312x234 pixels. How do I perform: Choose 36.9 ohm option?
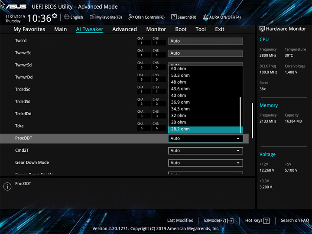[x=205, y=102]
